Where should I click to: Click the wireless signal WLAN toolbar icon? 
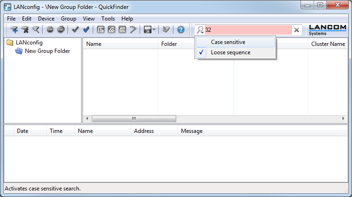(x=112, y=30)
